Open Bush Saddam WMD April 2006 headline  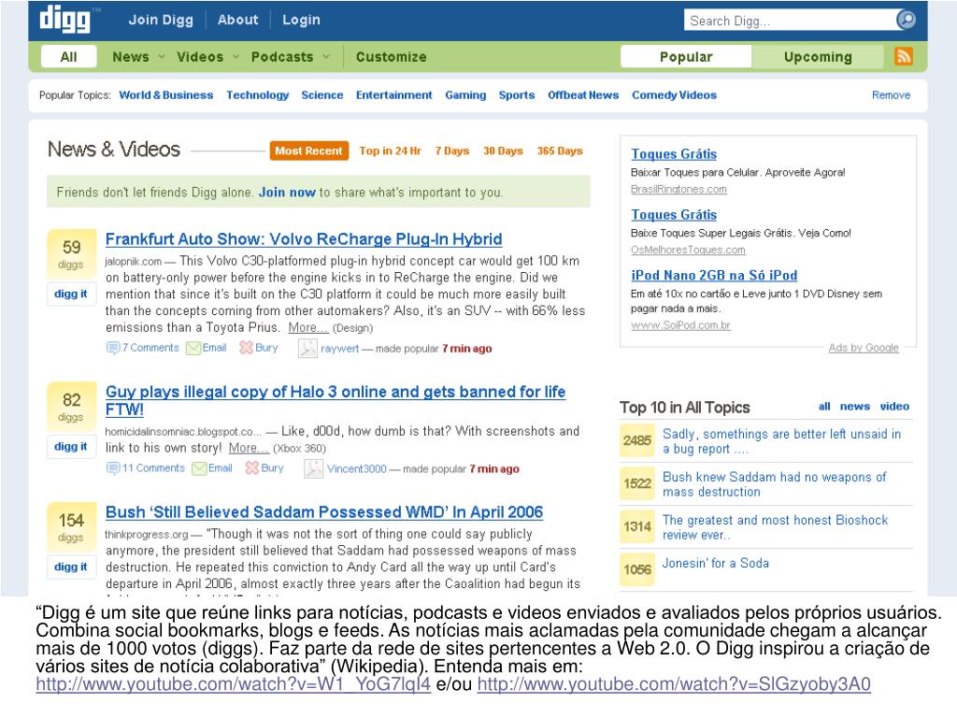324,512
